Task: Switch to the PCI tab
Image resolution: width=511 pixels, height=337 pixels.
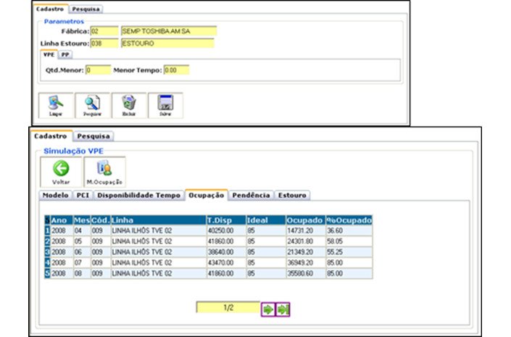Action: click(x=82, y=195)
